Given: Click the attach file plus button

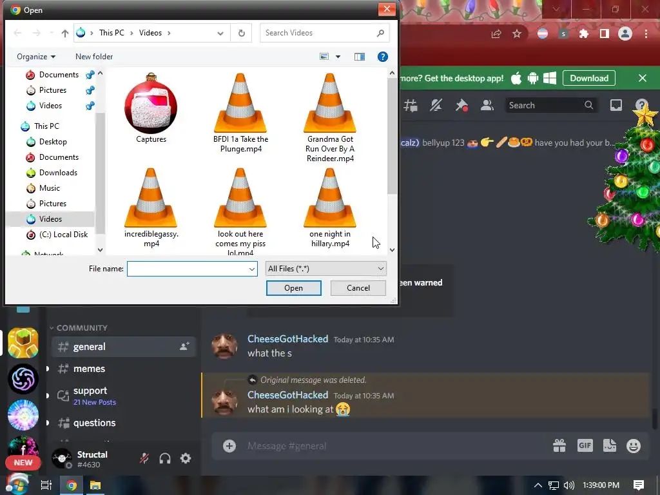Looking at the screenshot, I should [229, 446].
